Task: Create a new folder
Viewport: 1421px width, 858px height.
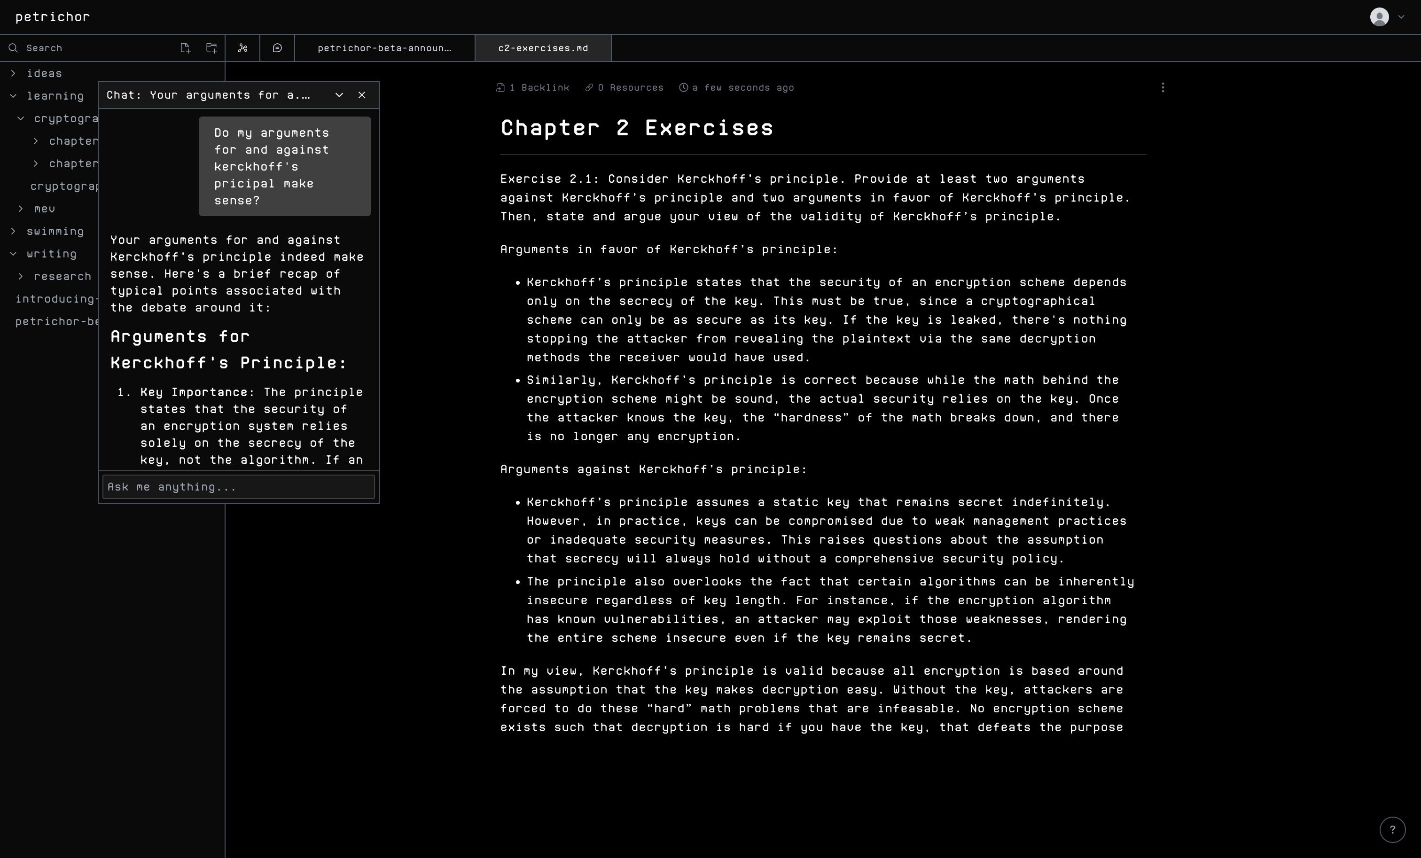Action: 211,48
